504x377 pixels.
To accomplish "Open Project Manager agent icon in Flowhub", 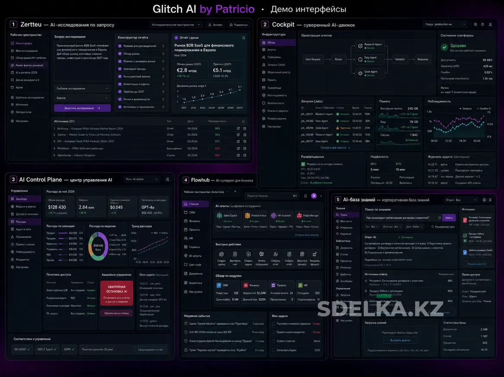I will (299, 216).
